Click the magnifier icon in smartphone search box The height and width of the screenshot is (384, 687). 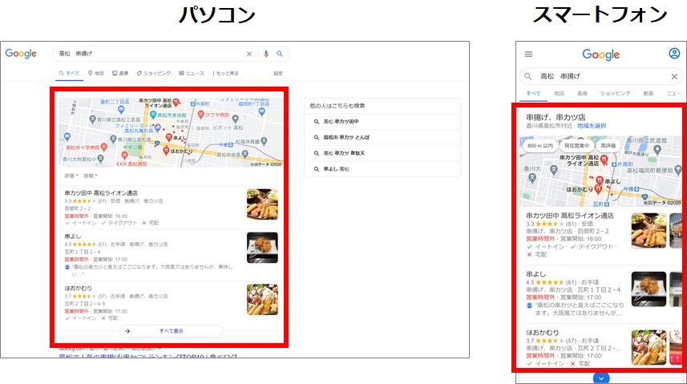(528, 76)
